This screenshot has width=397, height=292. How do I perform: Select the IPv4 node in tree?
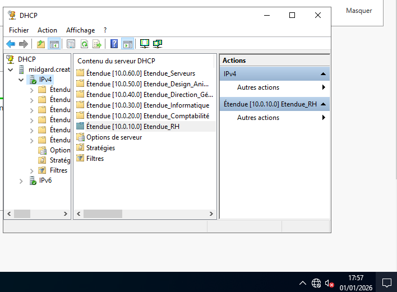(45, 80)
